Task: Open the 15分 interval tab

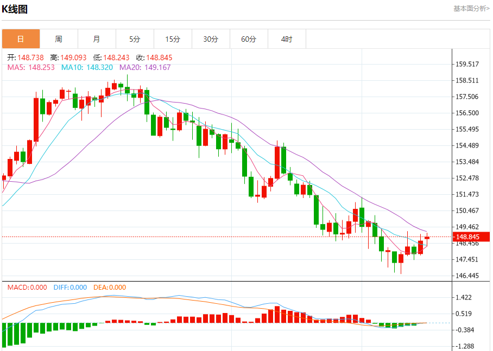Action: tap(173, 39)
